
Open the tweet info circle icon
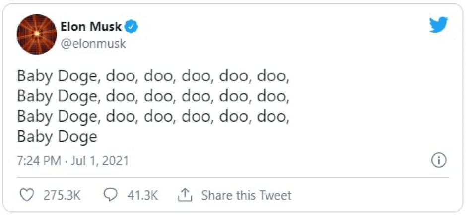439,161
